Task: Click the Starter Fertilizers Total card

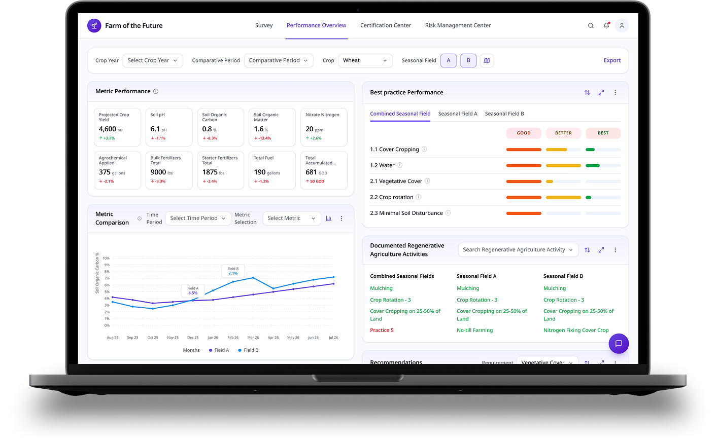Action: click(x=220, y=170)
